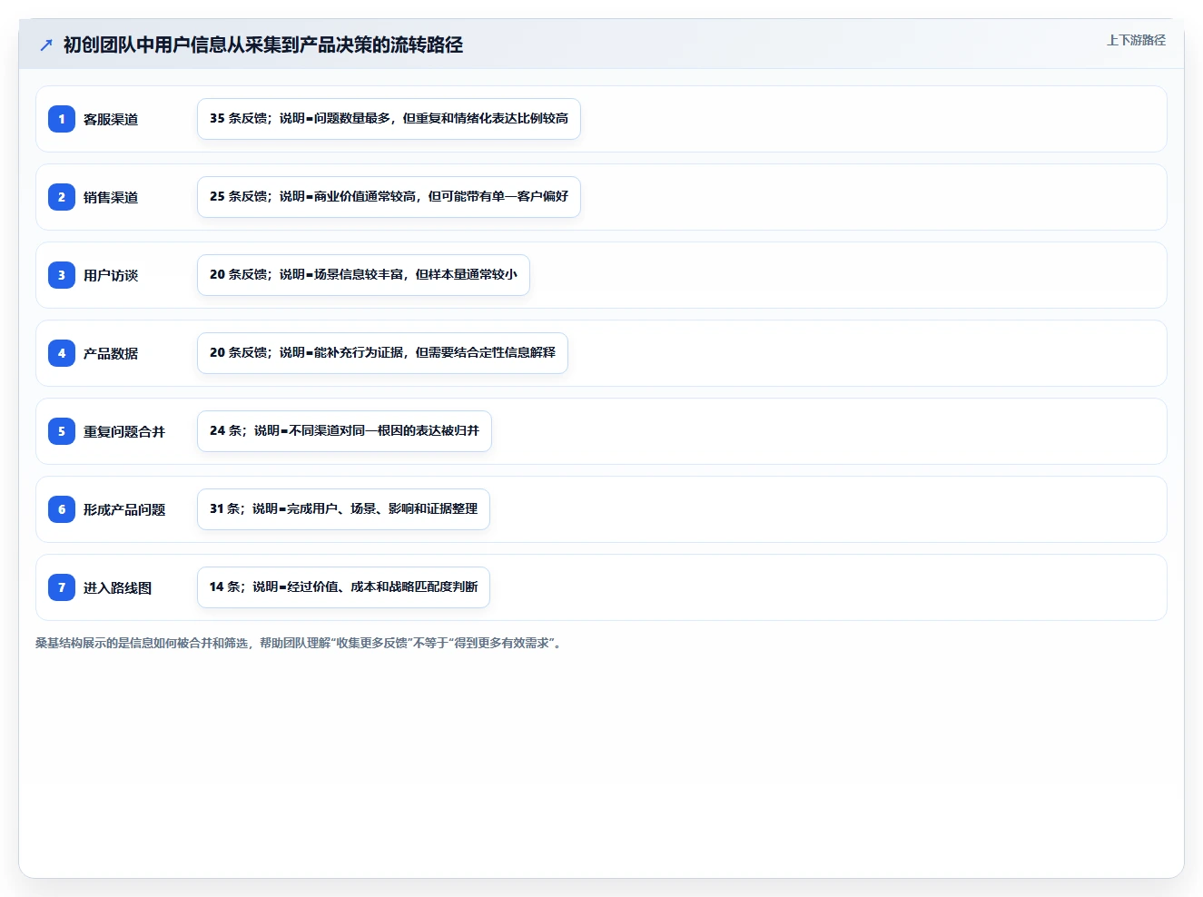Click the 客服渠道 label
1203x897 pixels.
coord(111,119)
